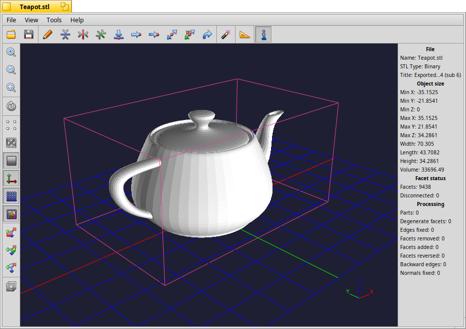
Task: Open the three-colored-arrow axis scale tool
Action: tap(189, 34)
